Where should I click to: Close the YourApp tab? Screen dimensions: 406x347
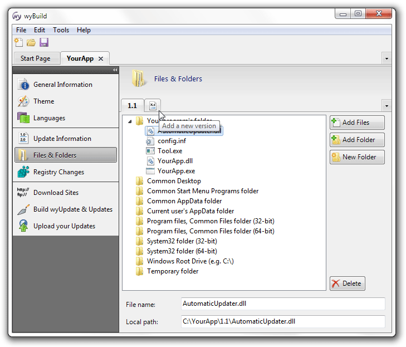[x=101, y=59]
